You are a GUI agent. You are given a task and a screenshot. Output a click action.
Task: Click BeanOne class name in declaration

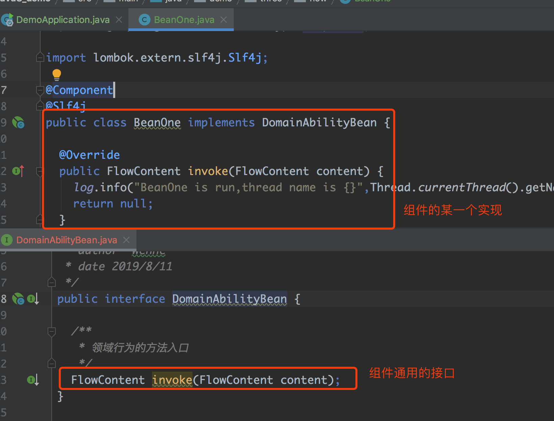point(157,123)
